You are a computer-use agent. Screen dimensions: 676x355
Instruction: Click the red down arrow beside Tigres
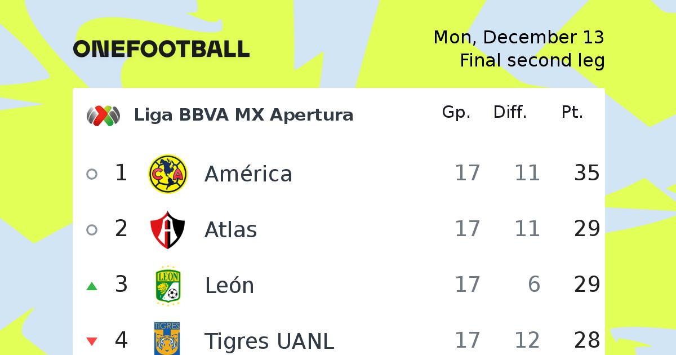(x=92, y=341)
